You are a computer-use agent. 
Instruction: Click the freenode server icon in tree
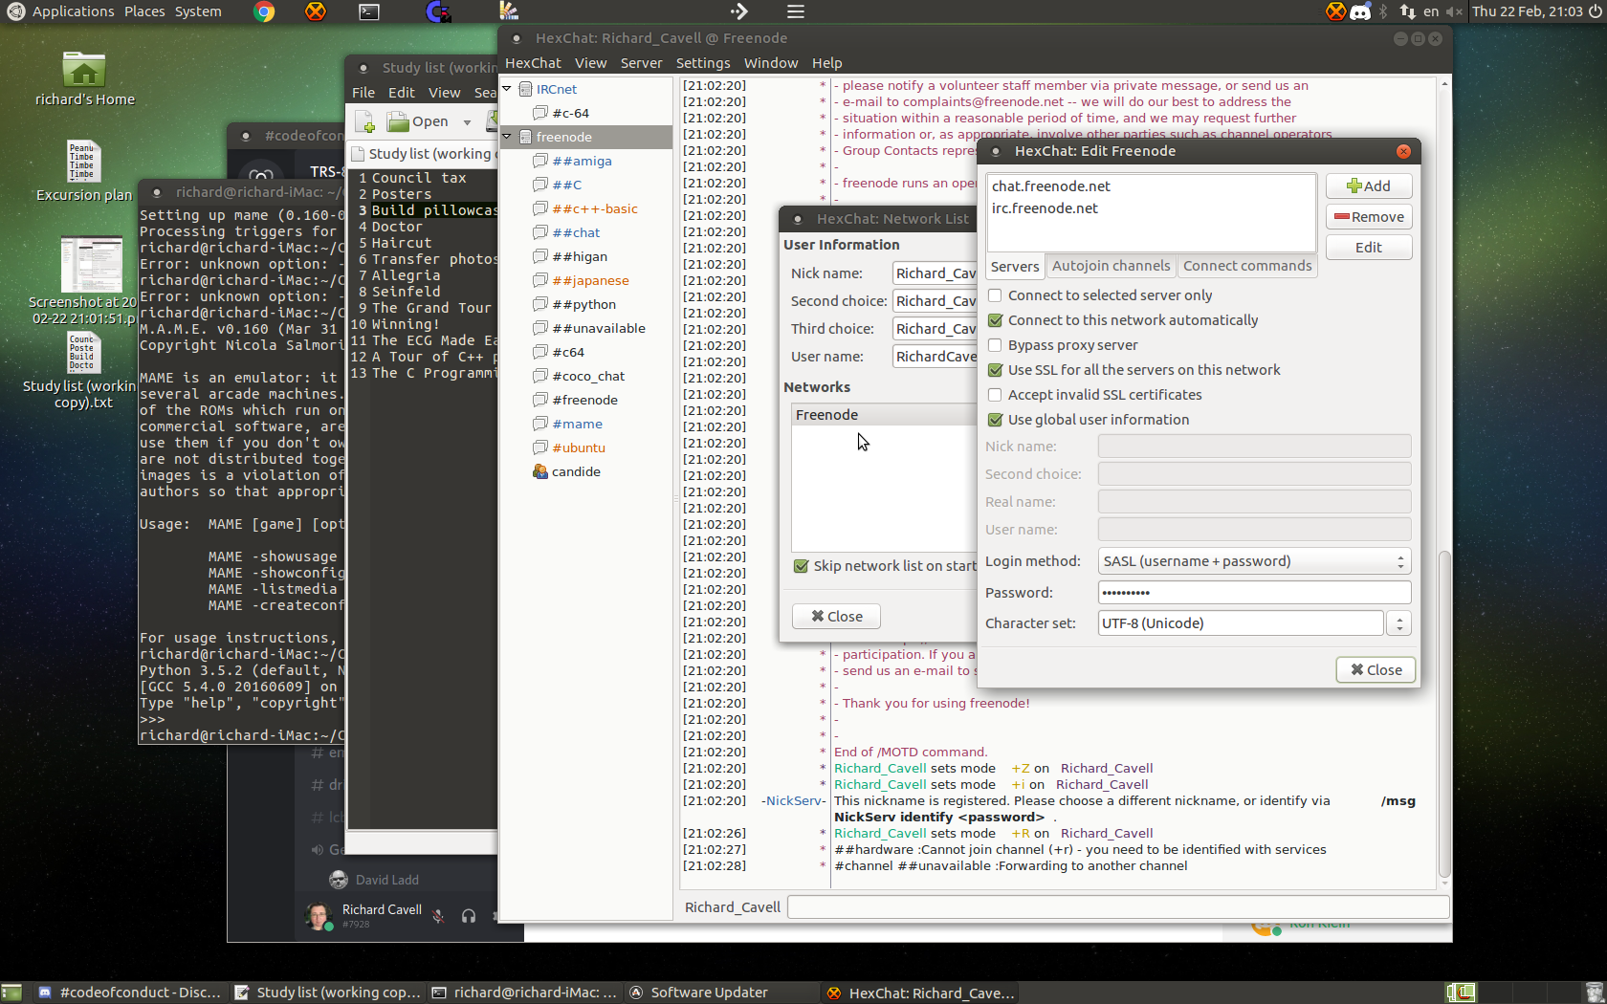(525, 137)
